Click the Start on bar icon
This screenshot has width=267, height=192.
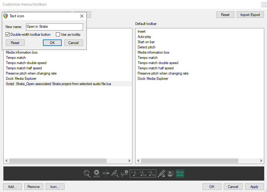coord(106,174)
